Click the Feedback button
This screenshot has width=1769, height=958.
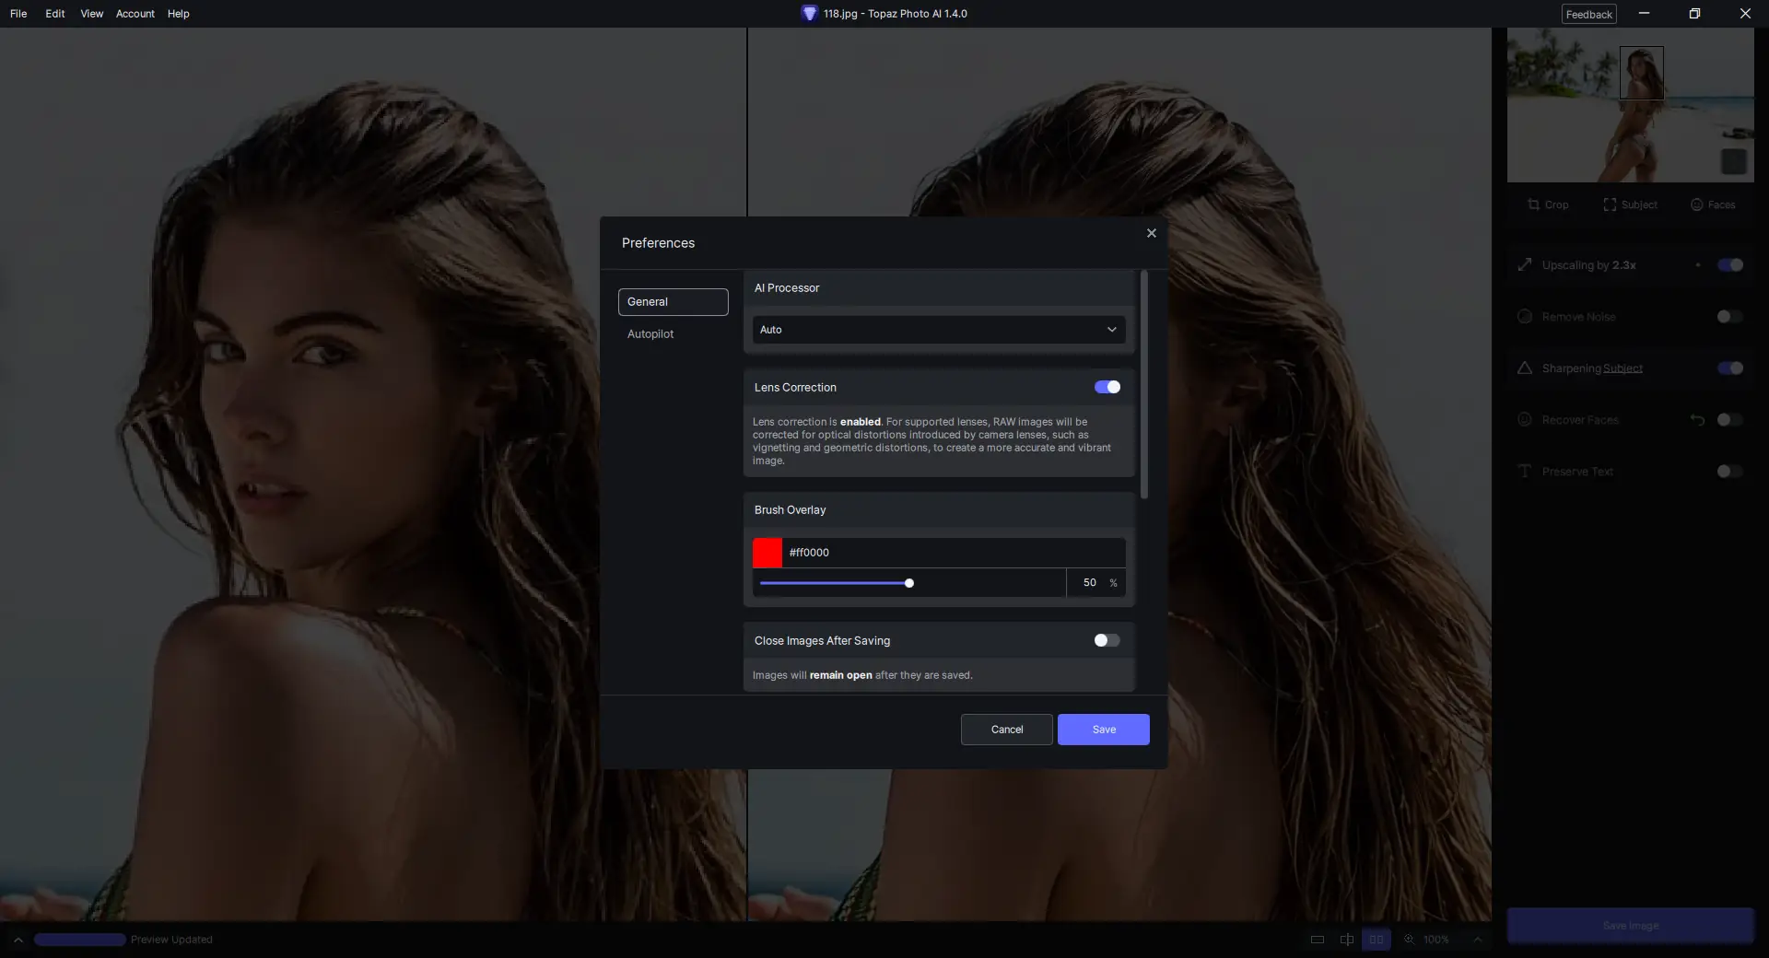[1589, 14]
